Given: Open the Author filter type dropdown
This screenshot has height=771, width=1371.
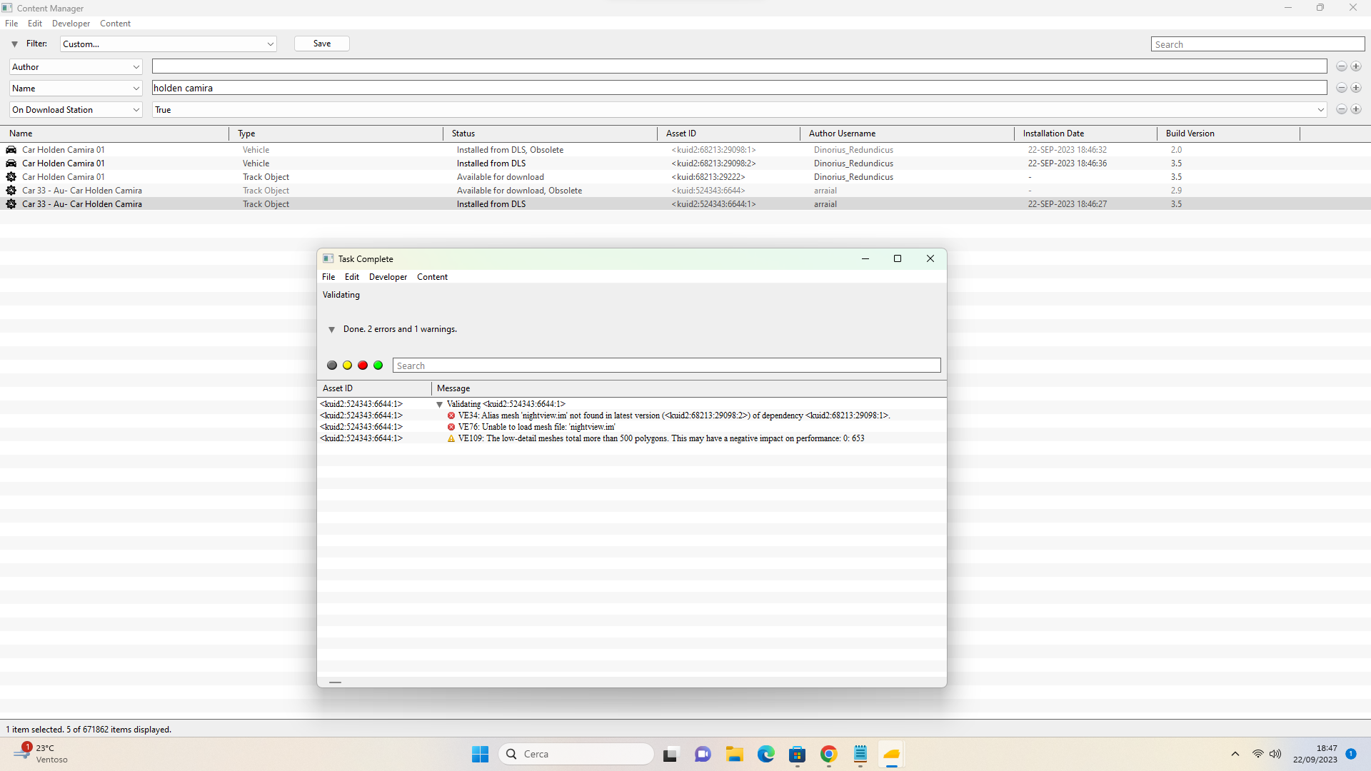Looking at the screenshot, I should point(76,66).
